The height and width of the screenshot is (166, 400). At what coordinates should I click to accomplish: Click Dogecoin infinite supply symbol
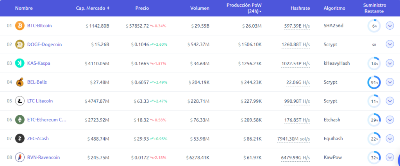pyautogui.click(x=374, y=45)
